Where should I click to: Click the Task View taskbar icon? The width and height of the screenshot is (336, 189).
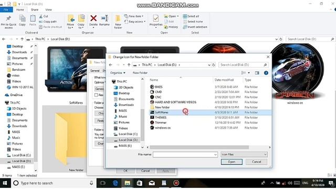click(x=103, y=183)
